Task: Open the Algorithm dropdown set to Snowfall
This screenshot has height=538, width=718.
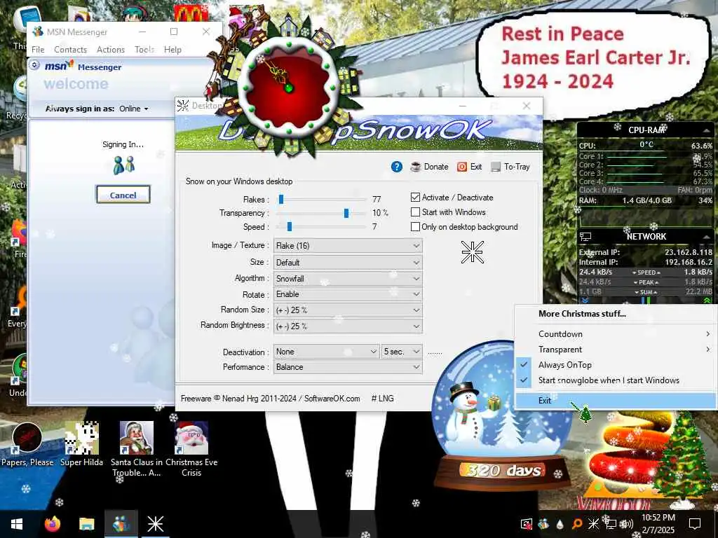Action: (x=348, y=279)
